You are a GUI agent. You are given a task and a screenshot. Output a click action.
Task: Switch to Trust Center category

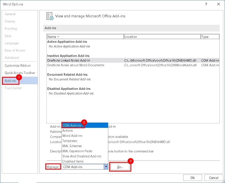point(13,88)
